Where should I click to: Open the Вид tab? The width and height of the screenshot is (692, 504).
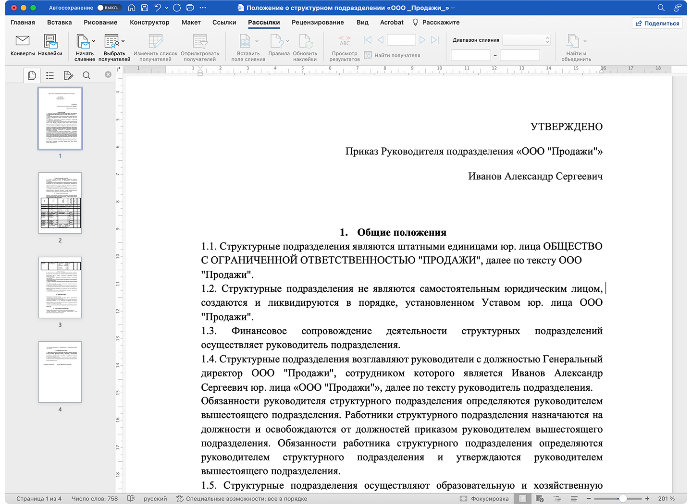click(362, 22)
